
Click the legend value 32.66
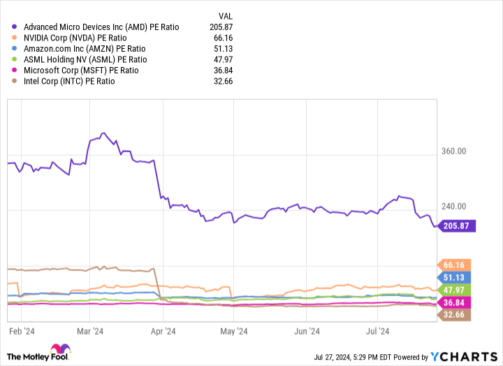(x=223, y=81)
